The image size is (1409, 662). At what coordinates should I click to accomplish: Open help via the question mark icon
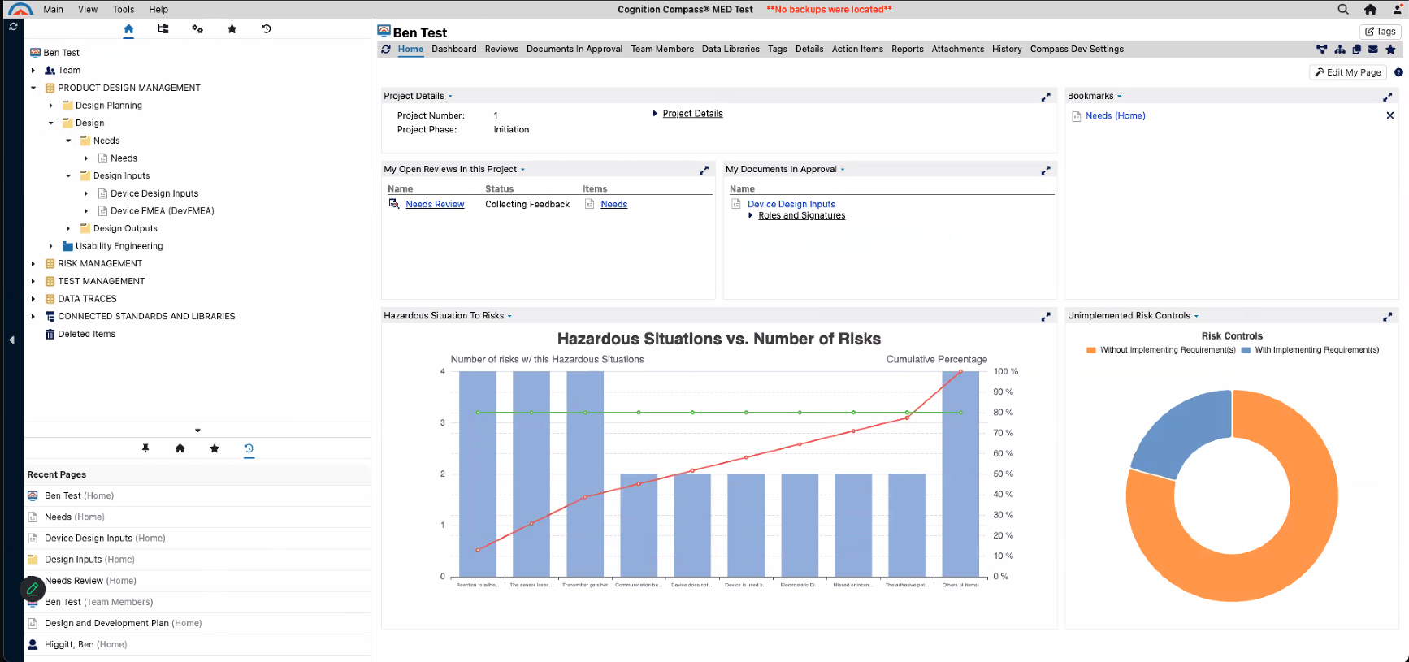[1398, 72]
